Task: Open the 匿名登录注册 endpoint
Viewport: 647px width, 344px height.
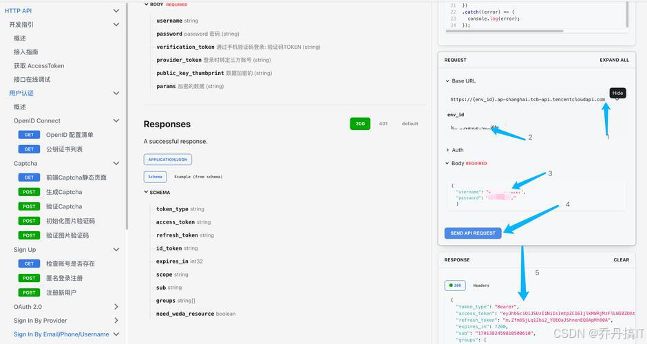Action: (x=65, y=278)
